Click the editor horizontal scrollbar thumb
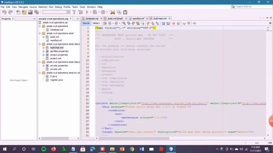273x153 pixels. pyautogui.click(x=134, y=138)
